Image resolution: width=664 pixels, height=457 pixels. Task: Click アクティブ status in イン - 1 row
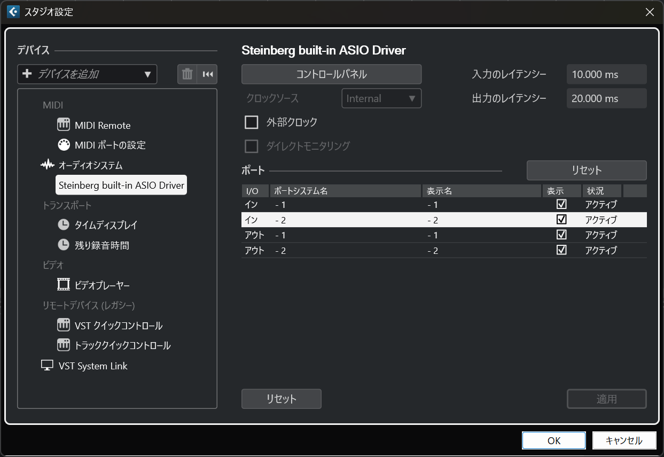[601, 205]
